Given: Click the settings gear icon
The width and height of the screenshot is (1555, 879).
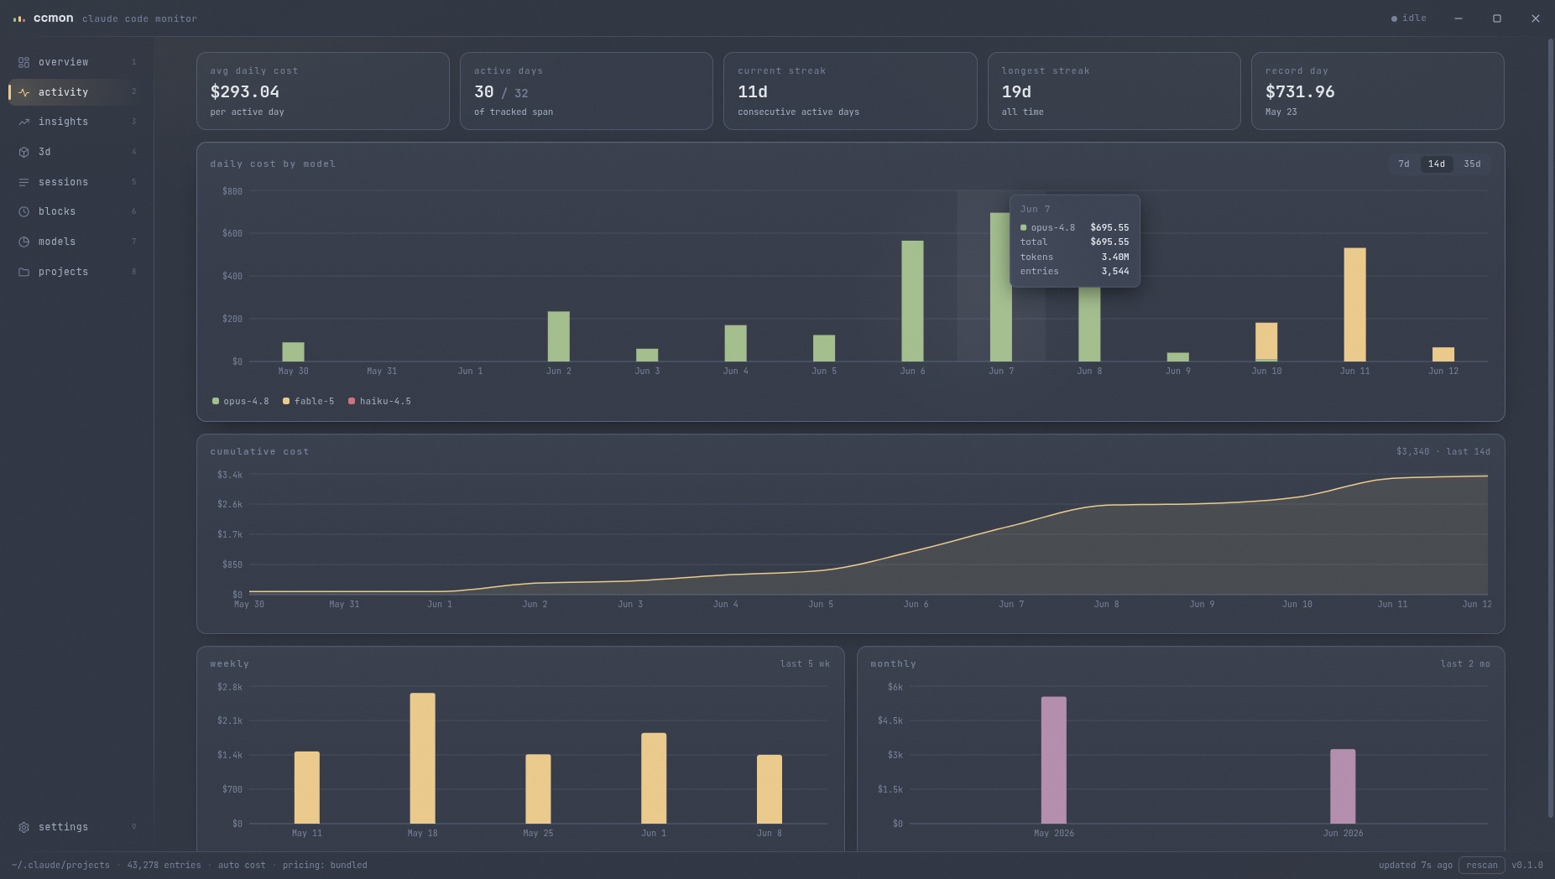Looking at the screenshot, I should tap(23, 827).
